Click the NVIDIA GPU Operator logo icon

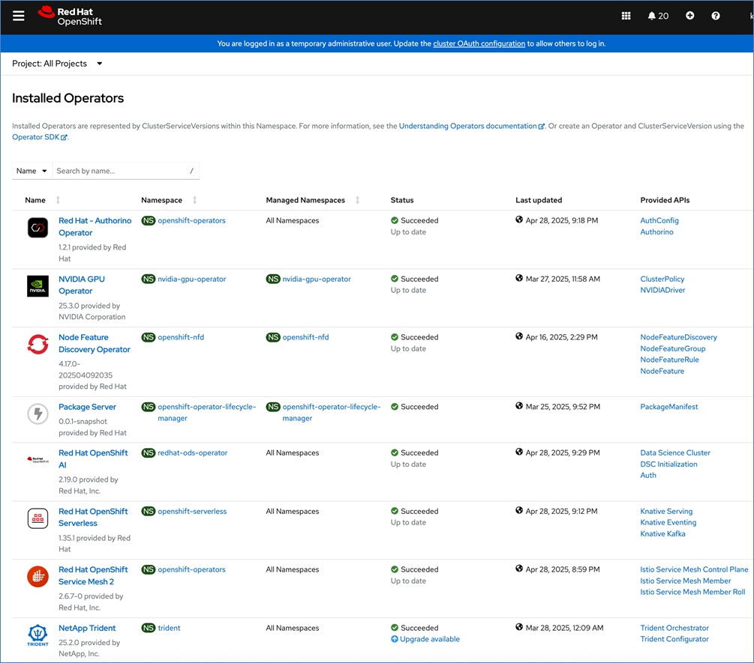(x=38, y=286)
